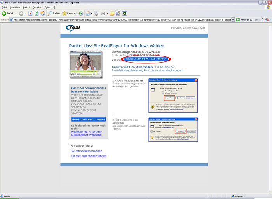Click the colorful add-on icon beside Links

click(x=267, y=20)
